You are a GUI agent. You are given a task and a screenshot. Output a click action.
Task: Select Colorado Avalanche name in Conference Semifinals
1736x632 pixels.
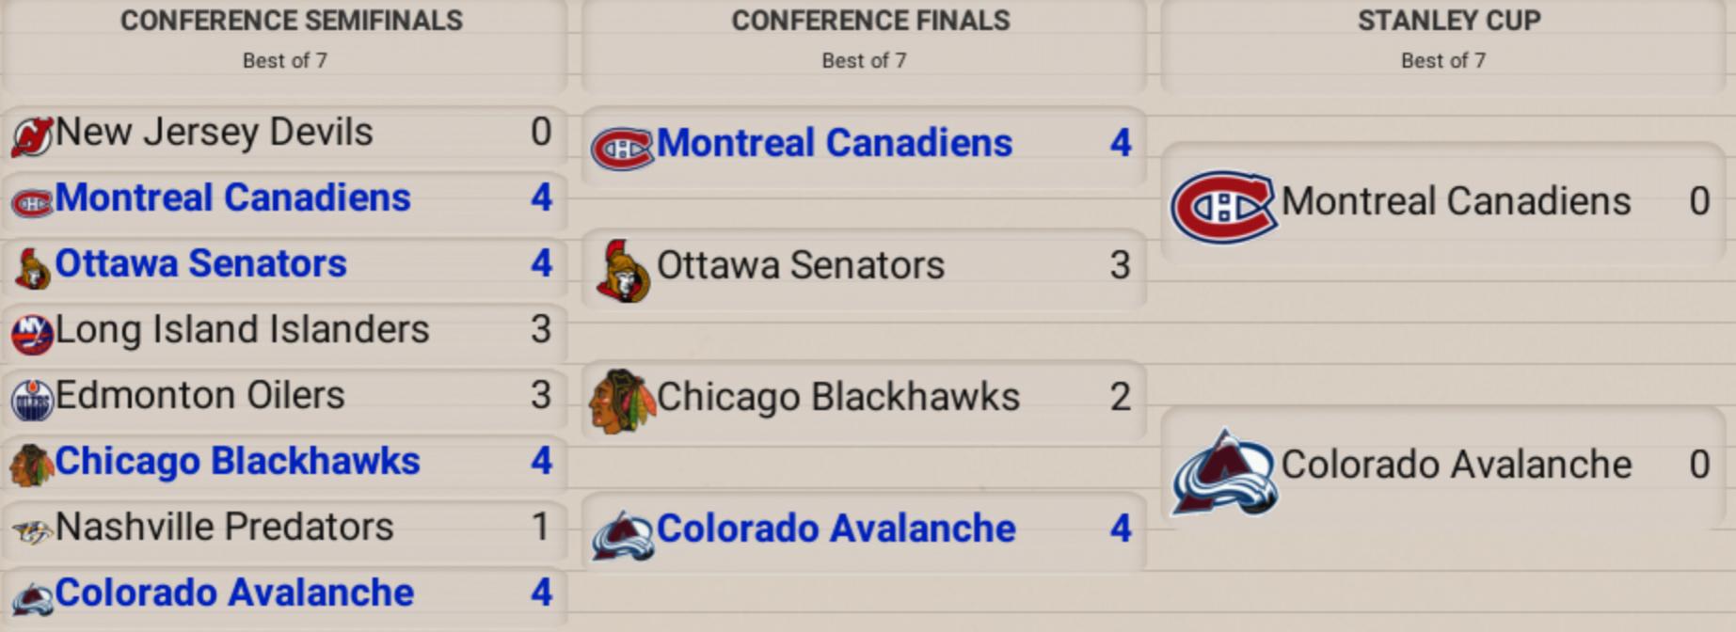(234, 593)
